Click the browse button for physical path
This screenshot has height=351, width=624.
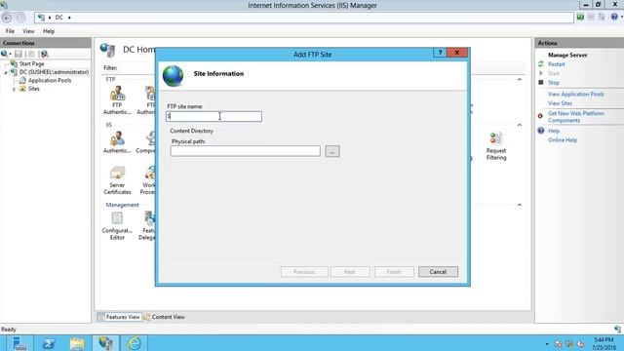pos(331,151)
